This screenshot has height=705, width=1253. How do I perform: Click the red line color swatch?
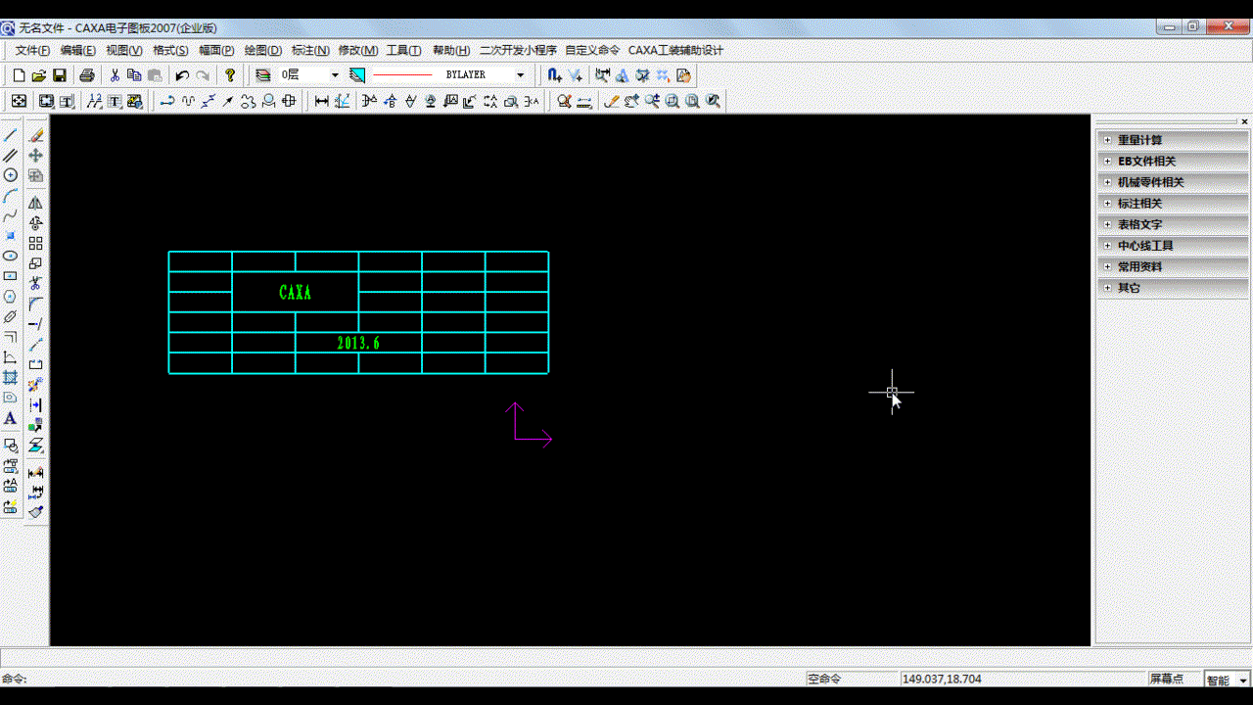click(402, 75)
